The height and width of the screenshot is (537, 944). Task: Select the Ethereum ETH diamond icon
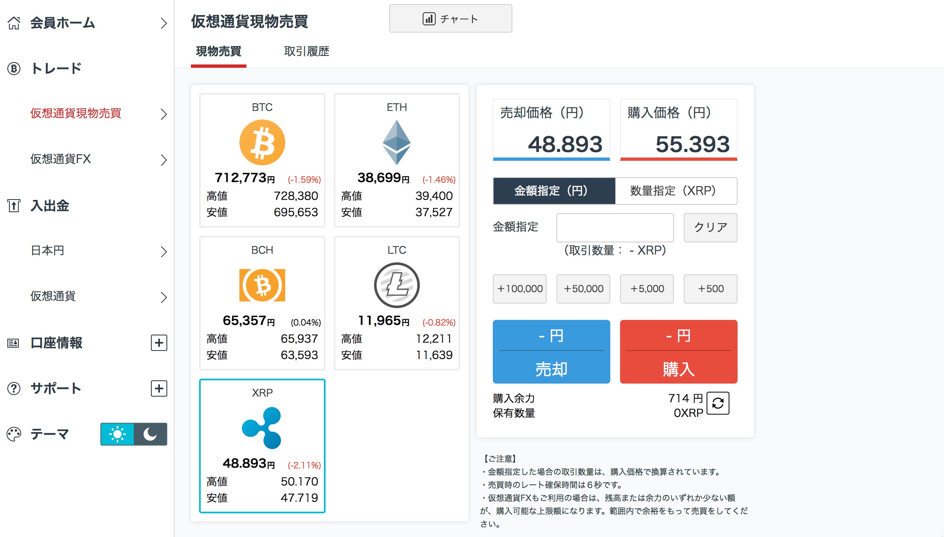[x=397, y=142]
